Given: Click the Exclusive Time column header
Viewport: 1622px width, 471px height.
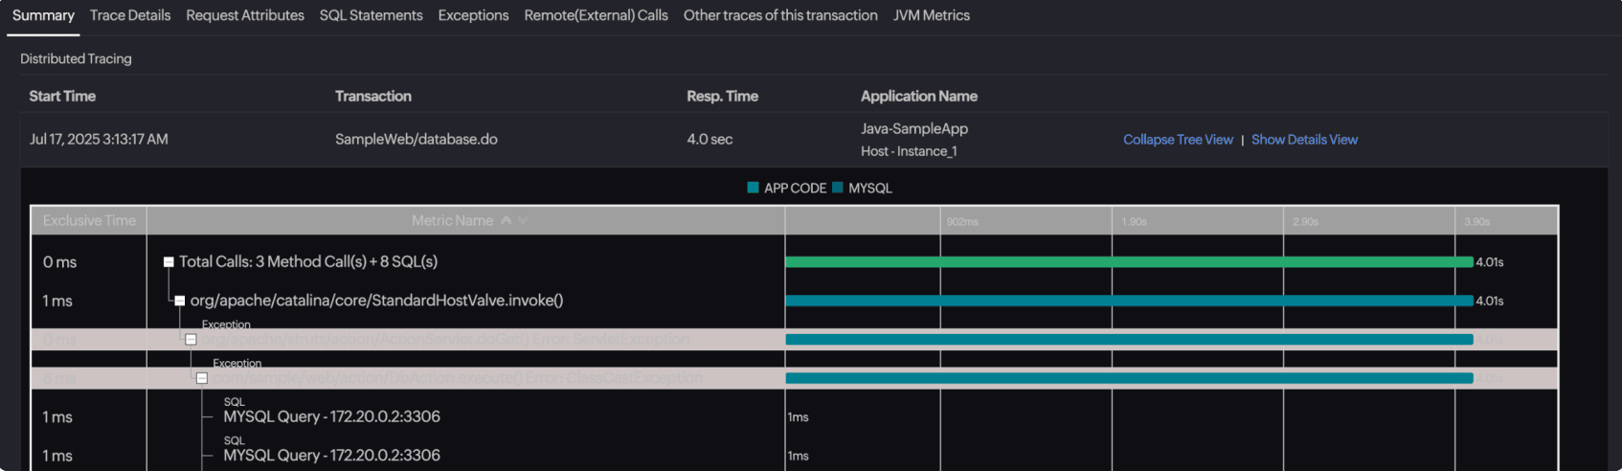Looking at the screenshot, I should tap(89, 220).
